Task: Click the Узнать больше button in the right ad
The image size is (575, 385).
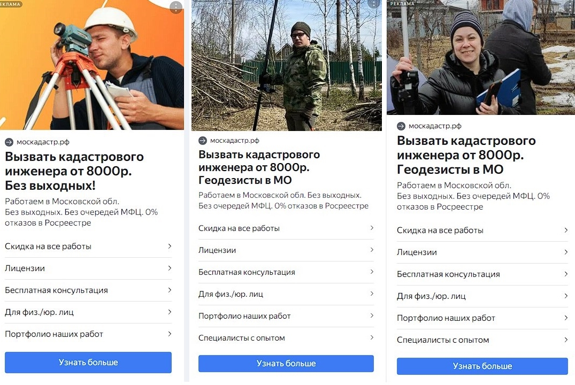Action: pos(482,366)
